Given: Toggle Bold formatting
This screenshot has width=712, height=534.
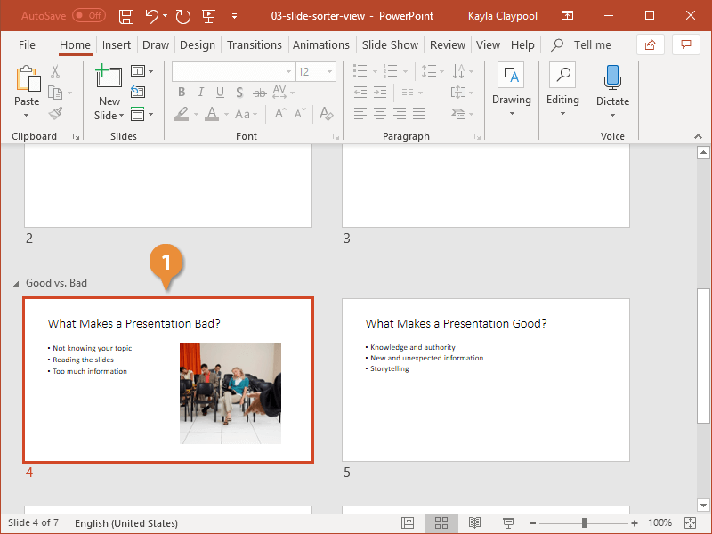Looking at the screenshot, I should click(x=182, y=92).
